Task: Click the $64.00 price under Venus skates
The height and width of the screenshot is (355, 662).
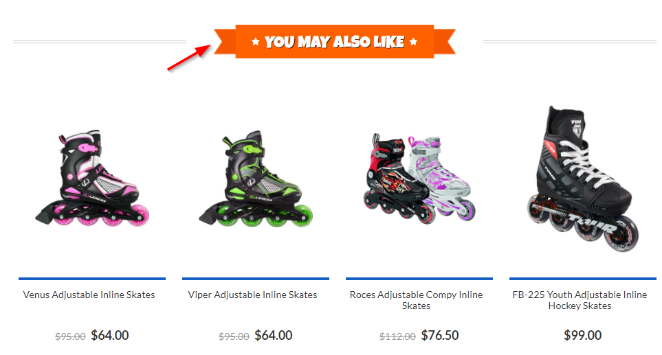Action: click(x=110, y=335)
